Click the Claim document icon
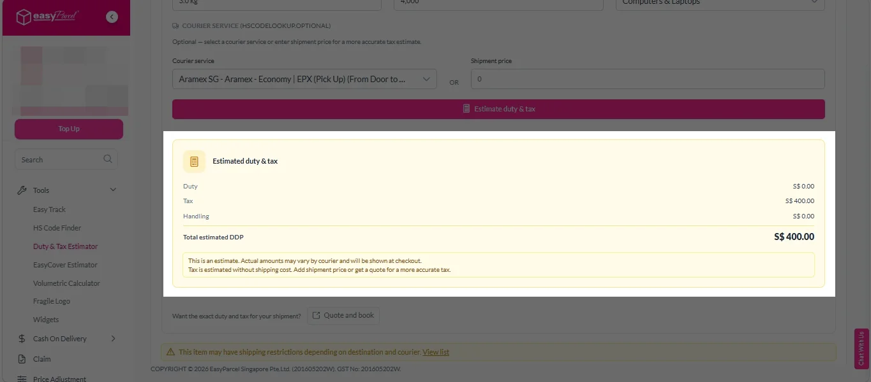 [22, 359]
